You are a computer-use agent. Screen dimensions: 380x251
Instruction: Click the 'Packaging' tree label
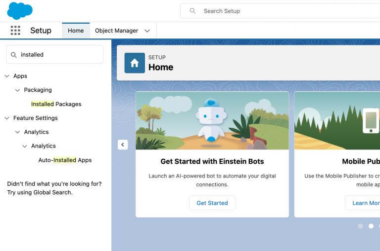(x=38, y=90)
